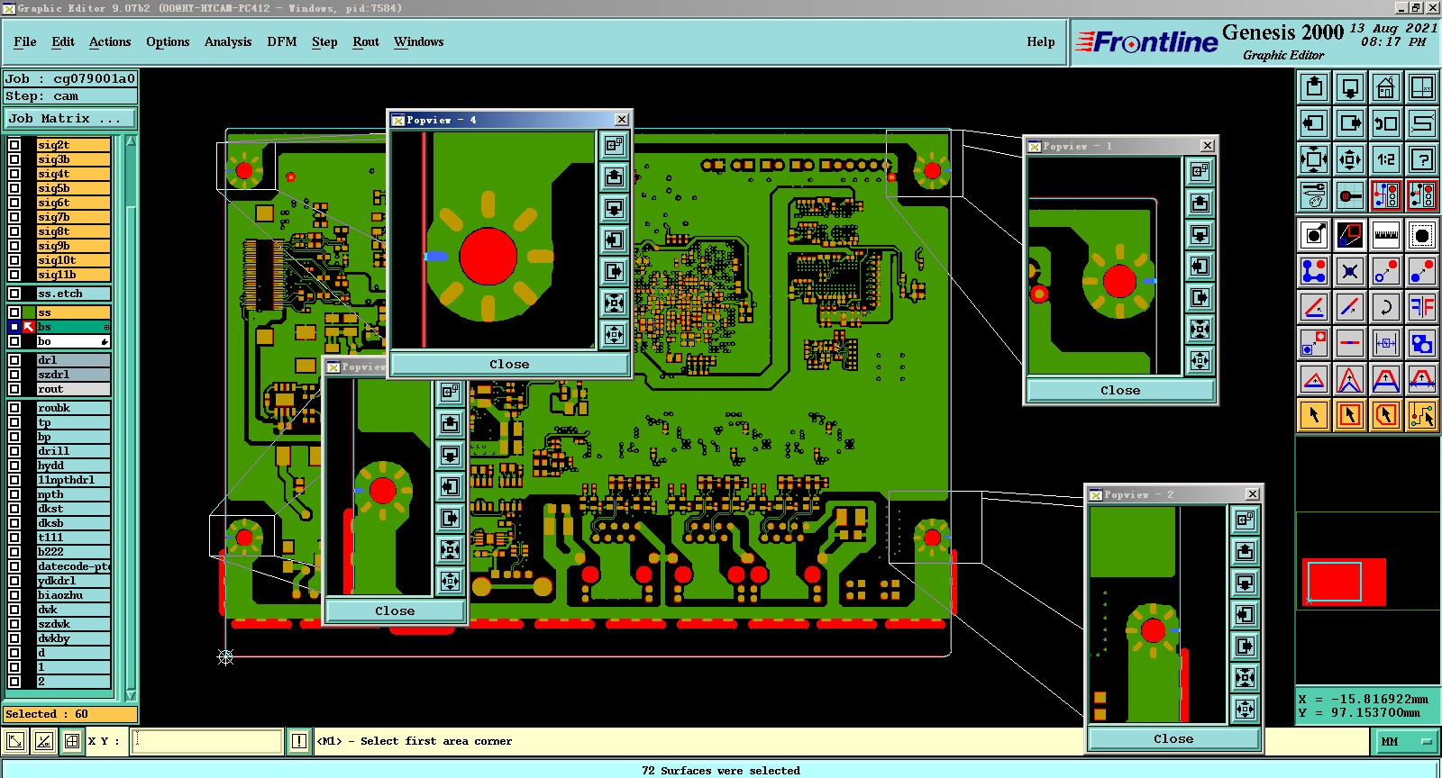Toggle the datecode-pt layer checkbox

click(x=14, y=566)
